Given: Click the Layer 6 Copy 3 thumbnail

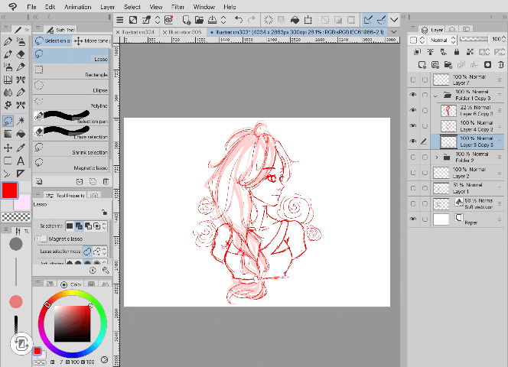Looking at the screenshot, I should pos(449,111).
